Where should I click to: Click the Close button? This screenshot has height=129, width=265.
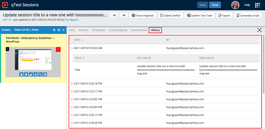click(215, 5)
